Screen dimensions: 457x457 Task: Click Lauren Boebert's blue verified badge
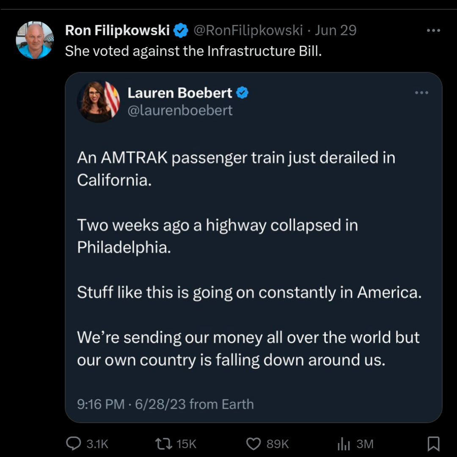pos(242,93)
